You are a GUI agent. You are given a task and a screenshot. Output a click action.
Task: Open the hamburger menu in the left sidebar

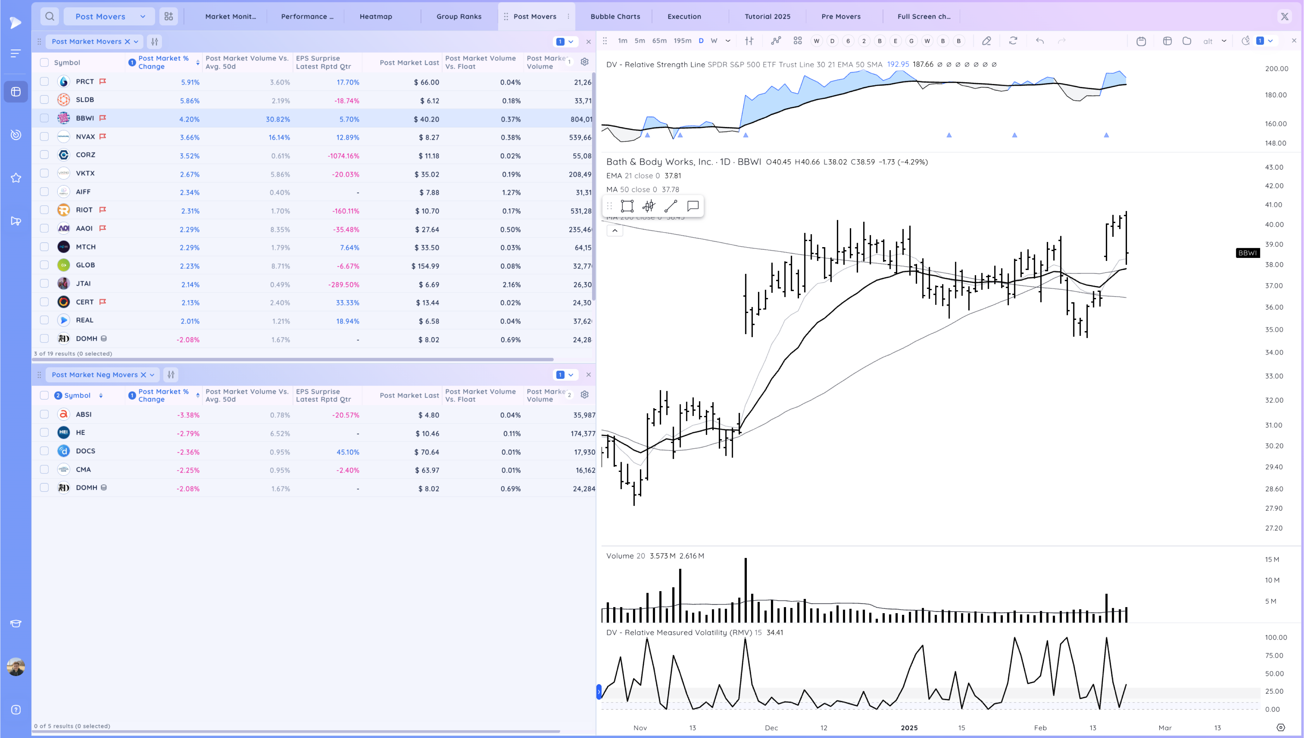click(16, 53)
